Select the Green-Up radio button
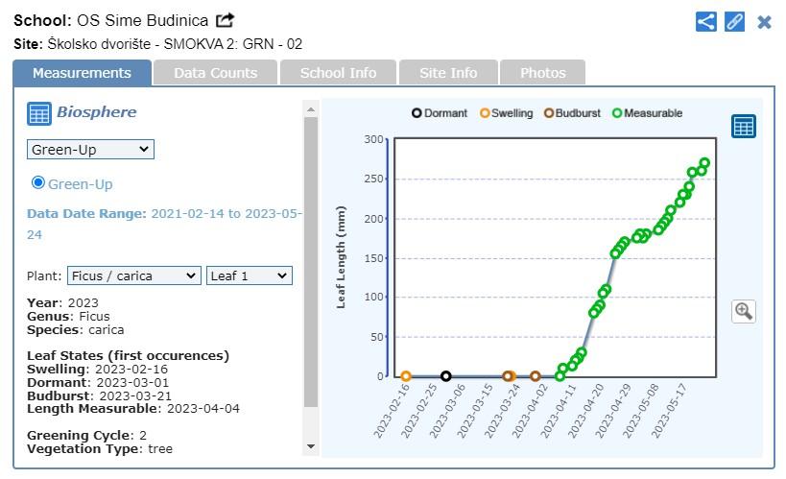 coord(38,182)
